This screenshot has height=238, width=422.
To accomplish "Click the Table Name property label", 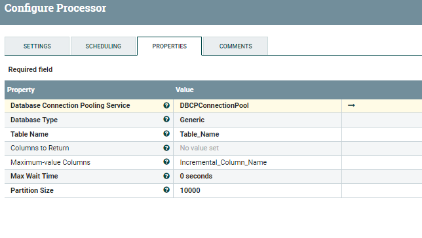I will tap(29, 134).
